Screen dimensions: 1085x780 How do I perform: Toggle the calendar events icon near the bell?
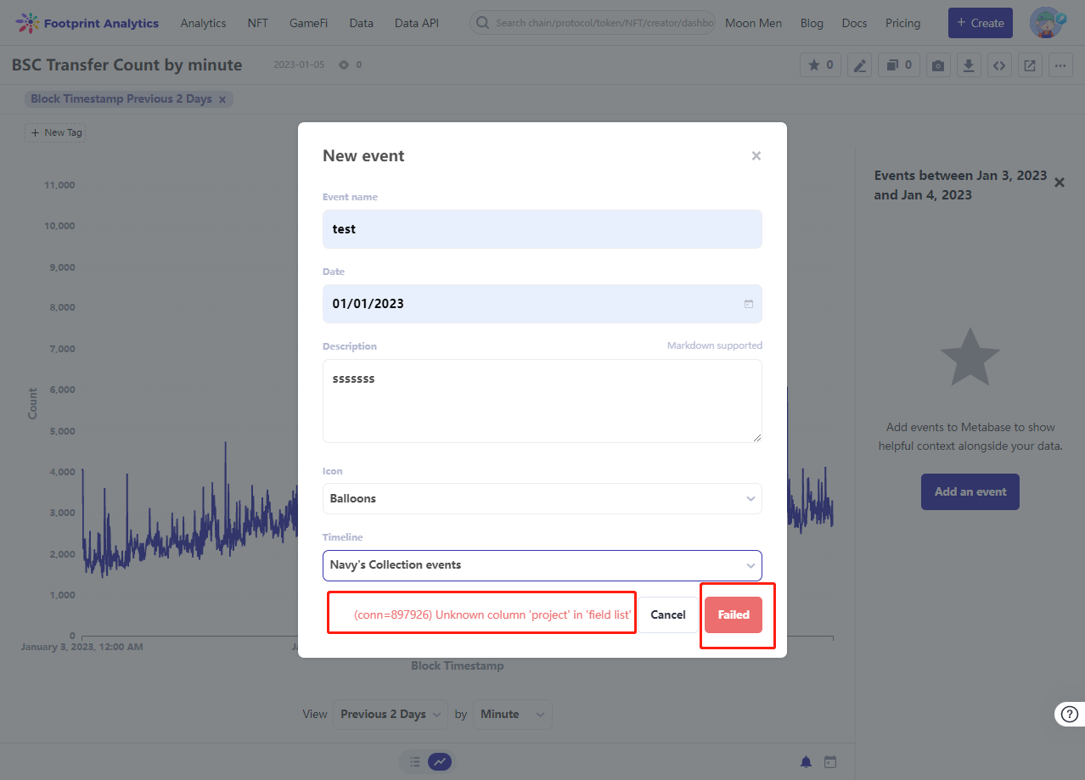click(x=829, y=761)
